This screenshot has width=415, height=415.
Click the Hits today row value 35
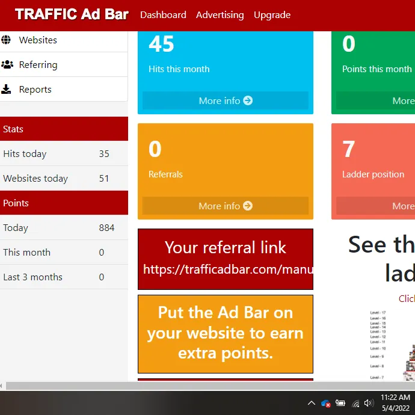coord(104,154)
